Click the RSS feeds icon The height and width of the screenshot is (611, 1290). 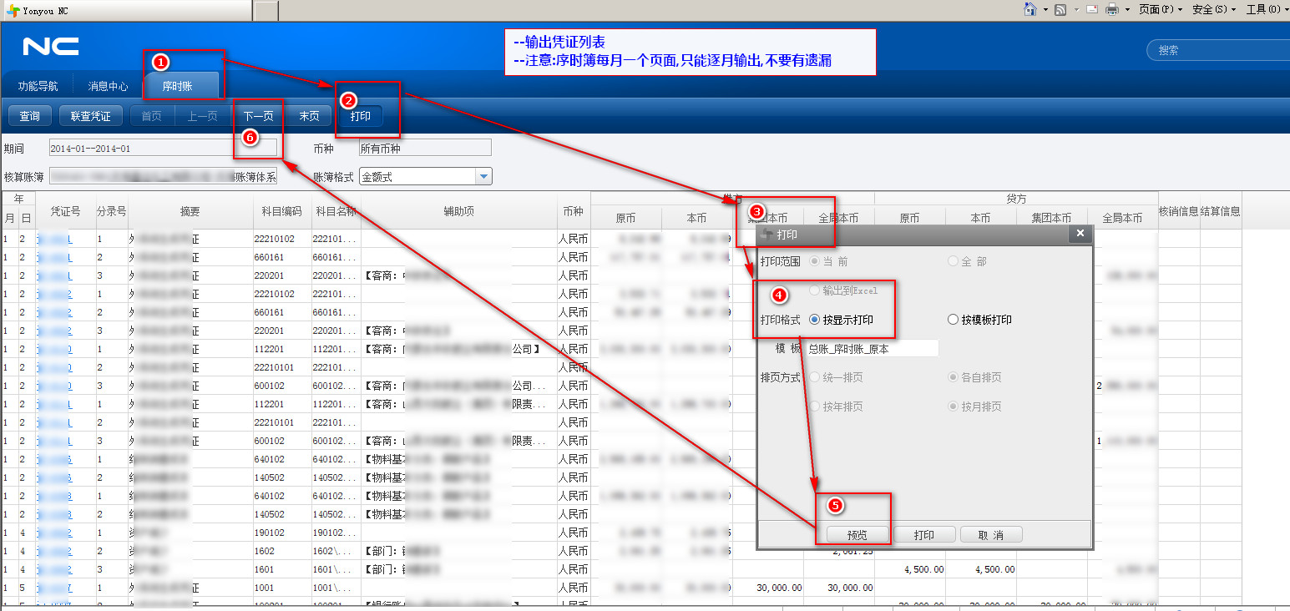(x=1060, y=9)
